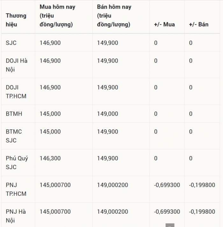
Task: Click PNJ TP.HCM buy change -0,699300
Action: 167,185
